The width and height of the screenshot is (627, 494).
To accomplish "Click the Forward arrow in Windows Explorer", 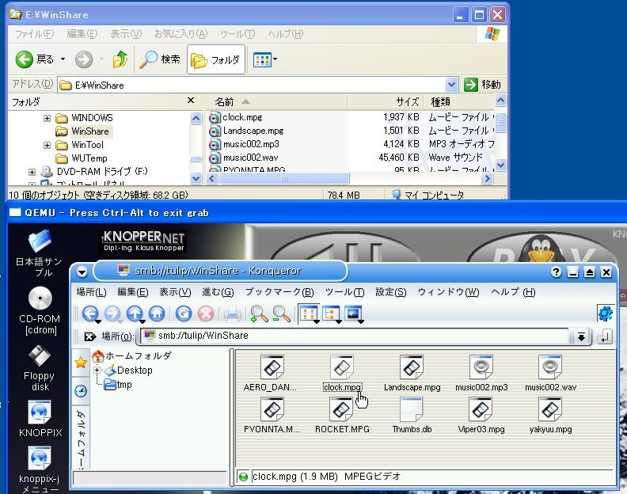I will click(84, 59).
